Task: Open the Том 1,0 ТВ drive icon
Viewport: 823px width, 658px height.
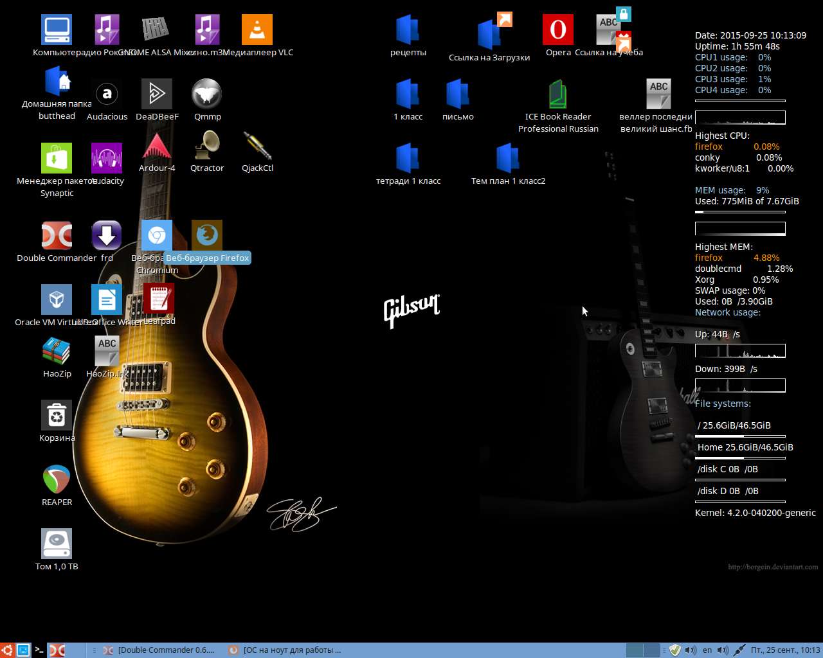Action: pyautogui.click(x=57, y=544)
